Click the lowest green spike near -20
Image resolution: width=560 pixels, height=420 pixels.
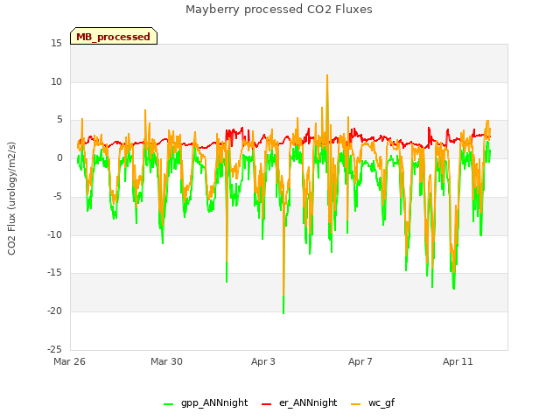click(x=283, y=311)
